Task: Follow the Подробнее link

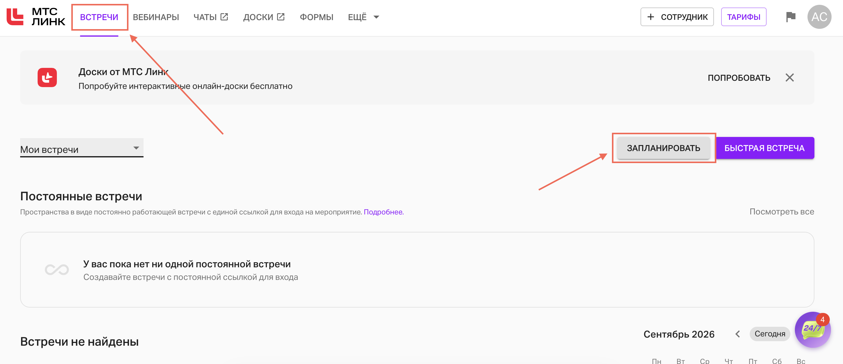Action: coord(384,212)
